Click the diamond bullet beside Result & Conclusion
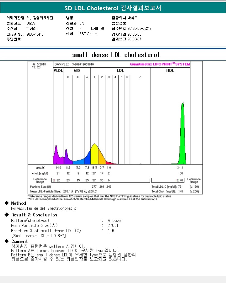Viewport: 226px width, 283px height. (x=7, y=215)
